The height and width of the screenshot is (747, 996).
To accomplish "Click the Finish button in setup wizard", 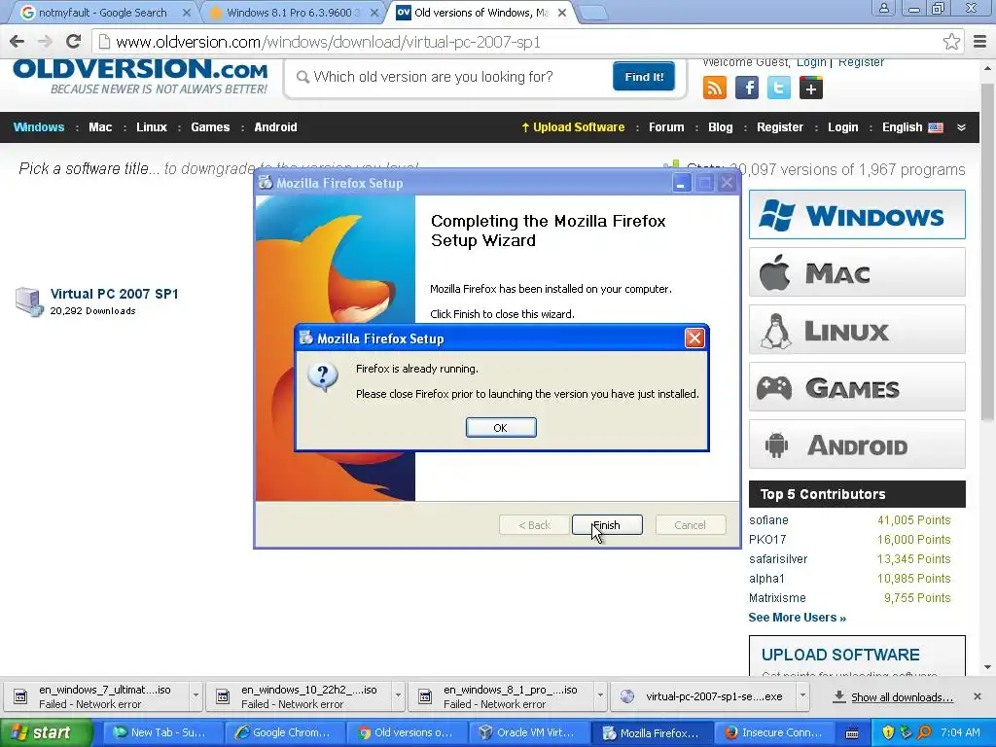I will point(607,525).
